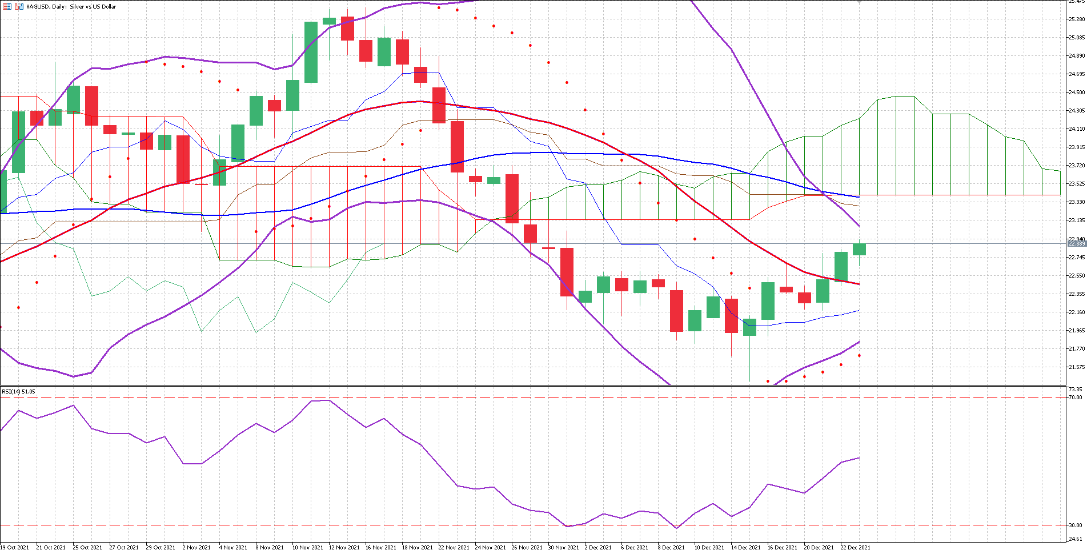Click the 21.575 price scale label
The image size is (1091, 554).
1076,367
